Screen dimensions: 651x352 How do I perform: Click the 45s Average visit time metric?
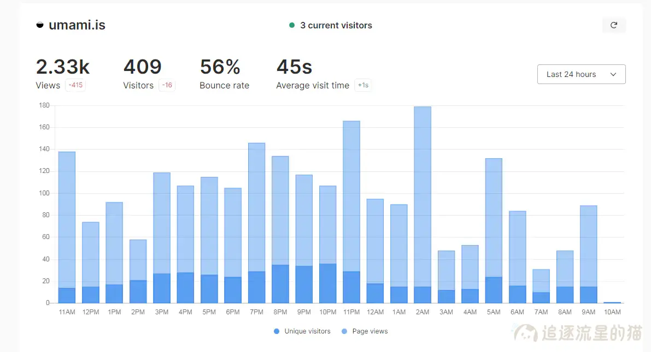coord(294,67)
